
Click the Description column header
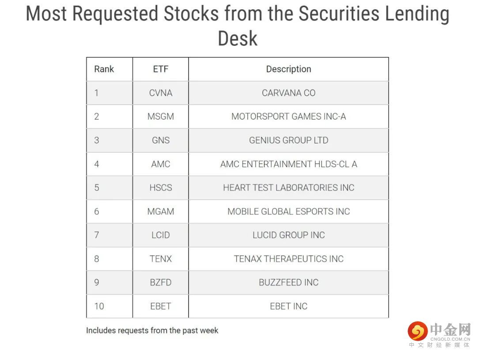click(x=288, y=69)
